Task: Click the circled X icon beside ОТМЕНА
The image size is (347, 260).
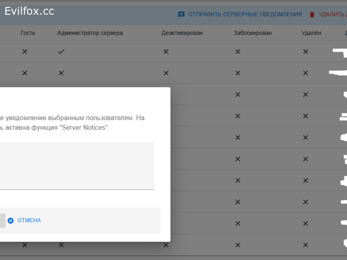Action: (10, 221)
